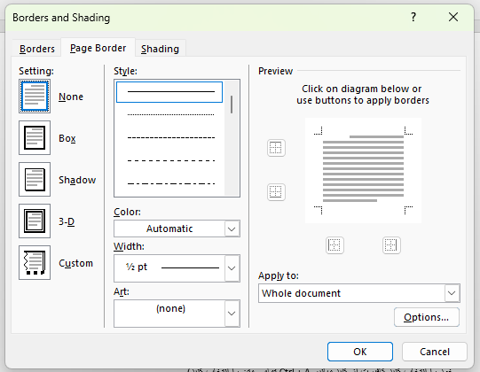Screen dimensions: 480x372
Task: Choose the Box border setting icon
Action: 35,138
